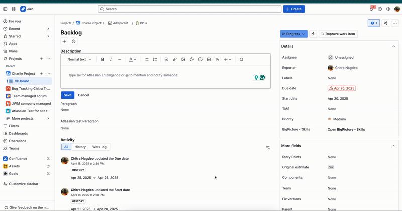This screenshot has width=402, height=211.
Task: Select the History activity tab
Action: pos(80,147)
